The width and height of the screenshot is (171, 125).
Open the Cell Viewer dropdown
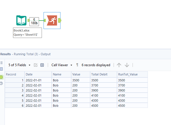click(62, 65)
